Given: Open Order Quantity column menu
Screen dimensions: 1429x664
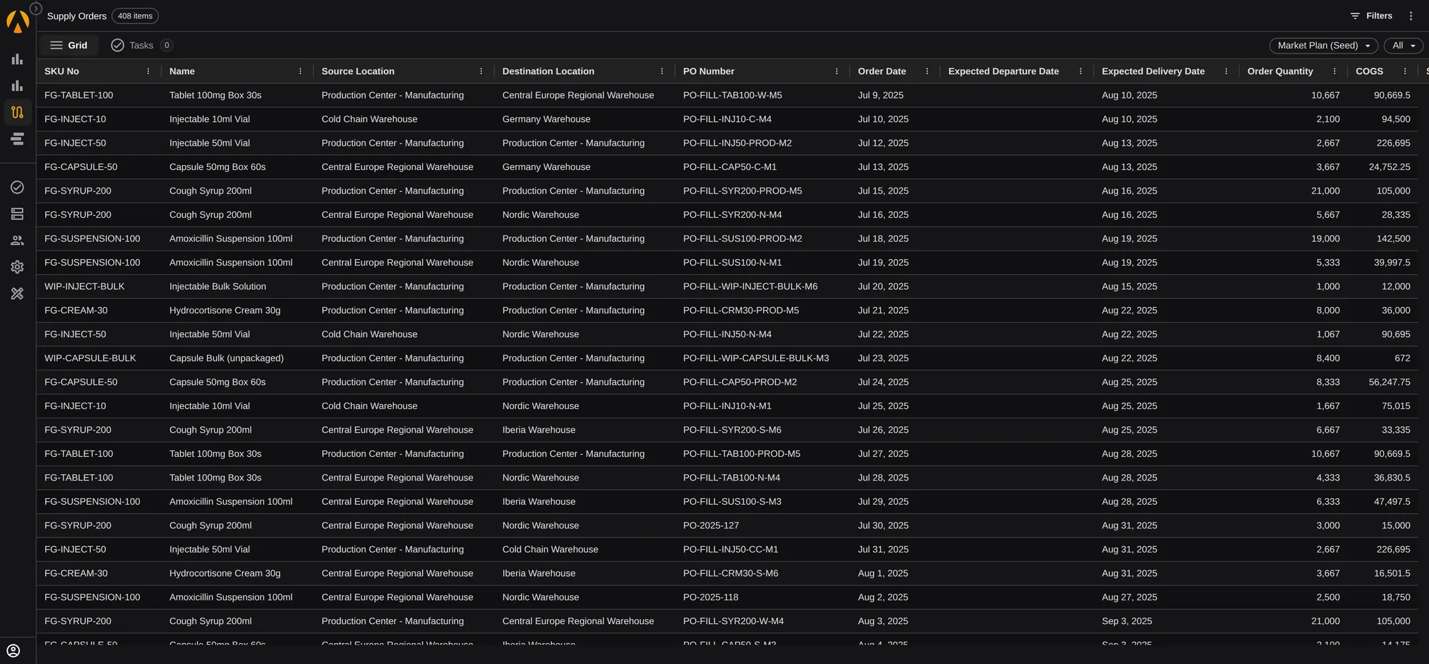Looking at the screenshot, I should point(1335,71).
